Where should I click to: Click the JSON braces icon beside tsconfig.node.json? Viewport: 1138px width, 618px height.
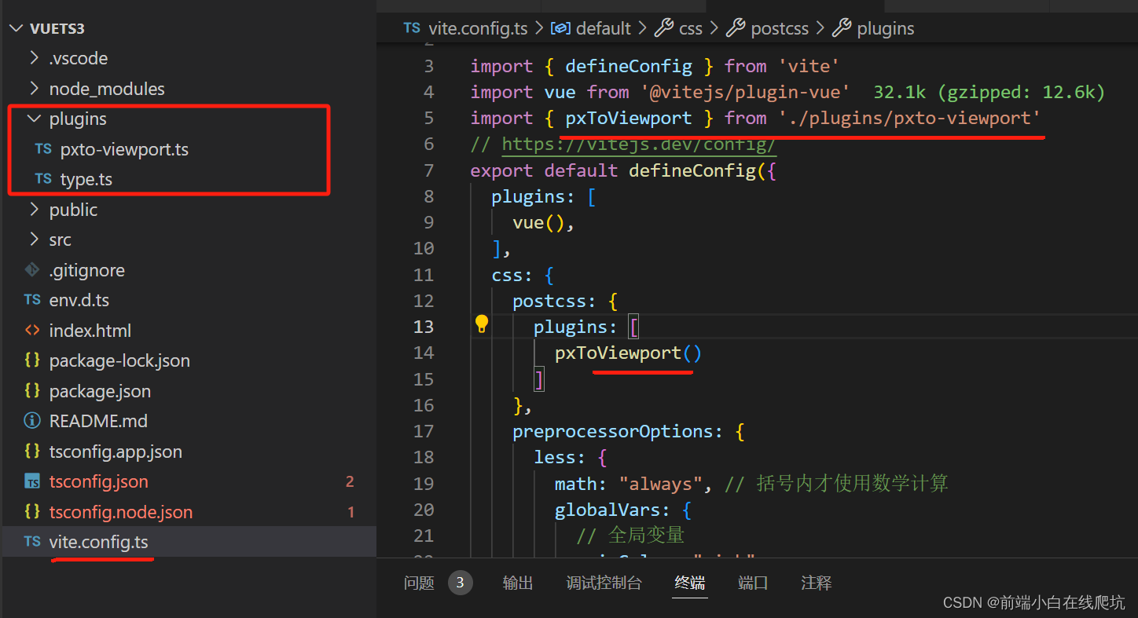[x=32, y=512]
